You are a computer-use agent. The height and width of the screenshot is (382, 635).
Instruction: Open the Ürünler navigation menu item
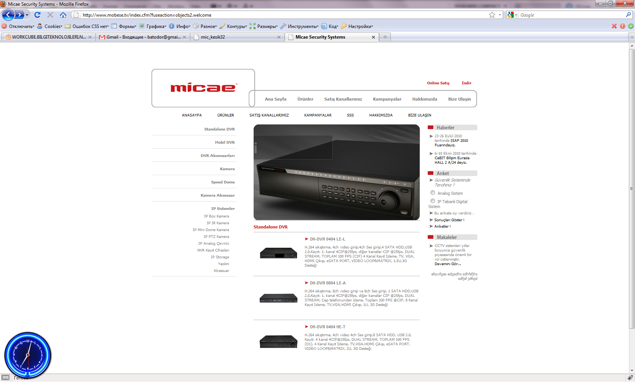[x=305, y=99]
